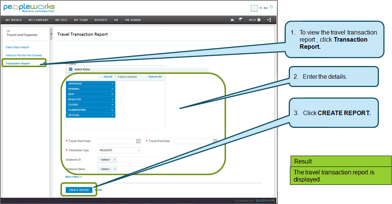
Task: Open the MY COMPANY menu
Action: click(39, 20)
